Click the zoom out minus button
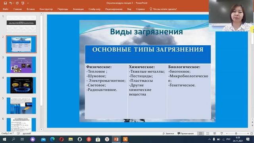254x143 pixels. [x=227, y=133]
